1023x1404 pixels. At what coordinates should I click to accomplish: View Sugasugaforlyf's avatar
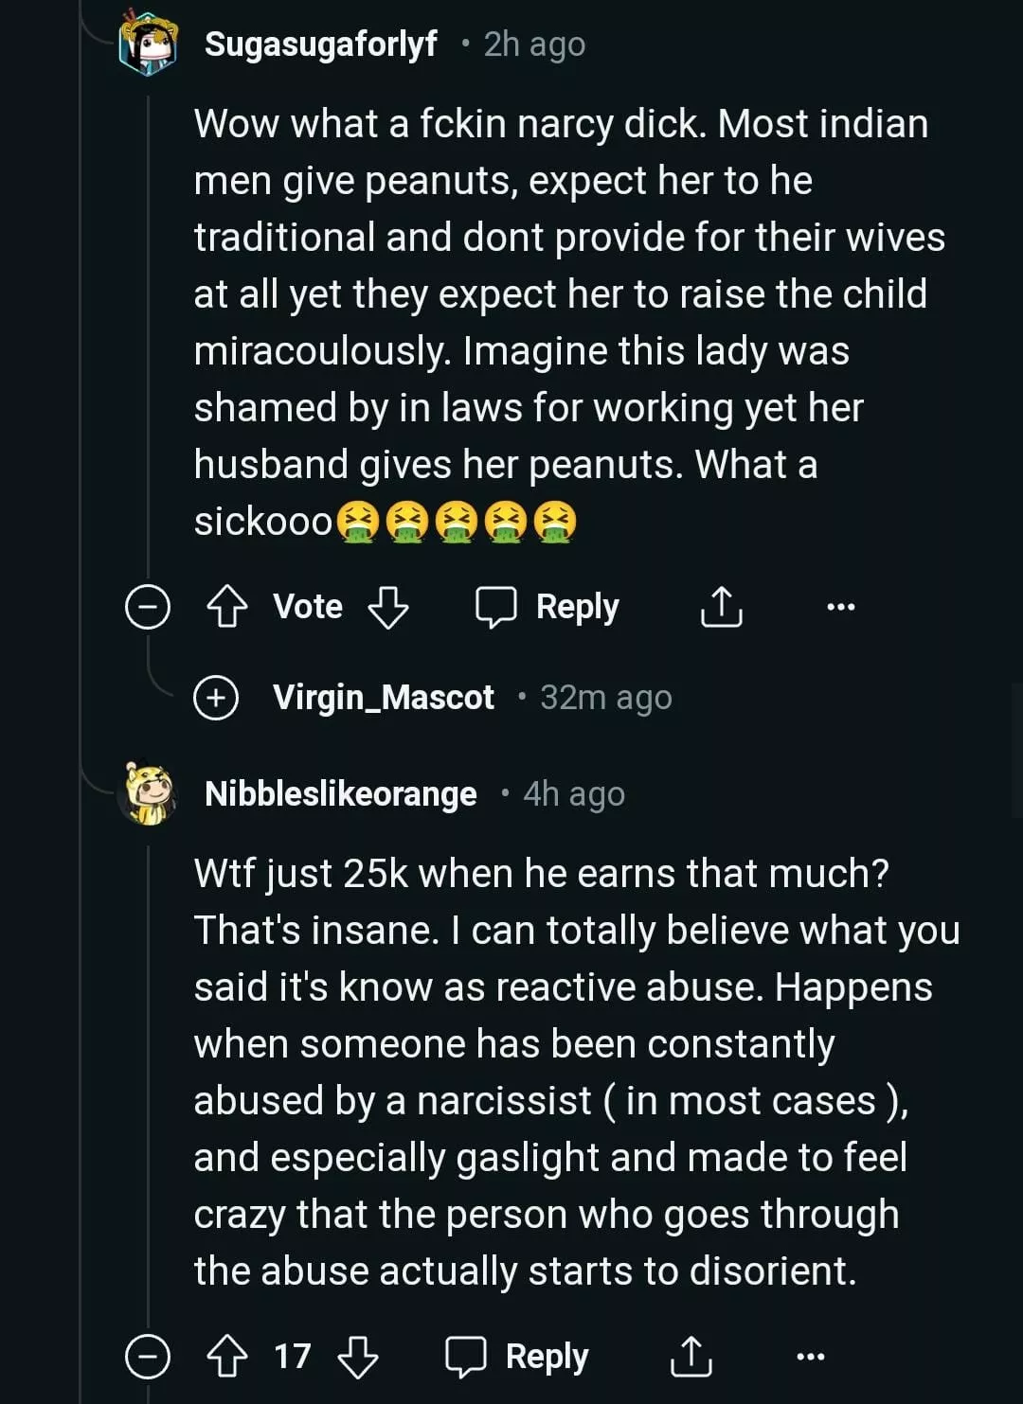(x=149, y=44)
